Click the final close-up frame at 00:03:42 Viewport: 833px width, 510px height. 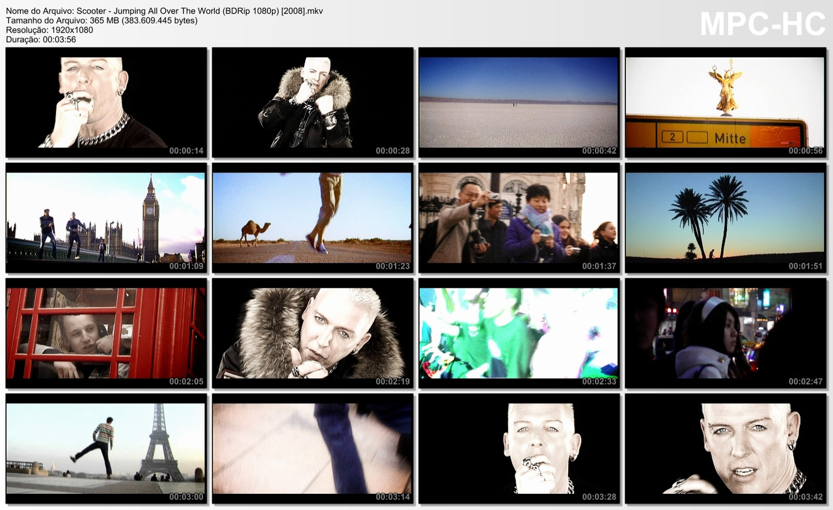tap(725, 450)
